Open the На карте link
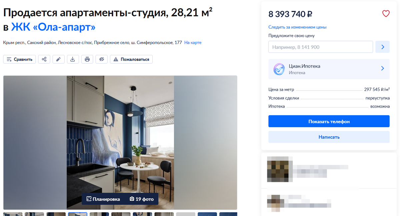The height and width of the screenshot is (216, 400). tap(193, 43)
